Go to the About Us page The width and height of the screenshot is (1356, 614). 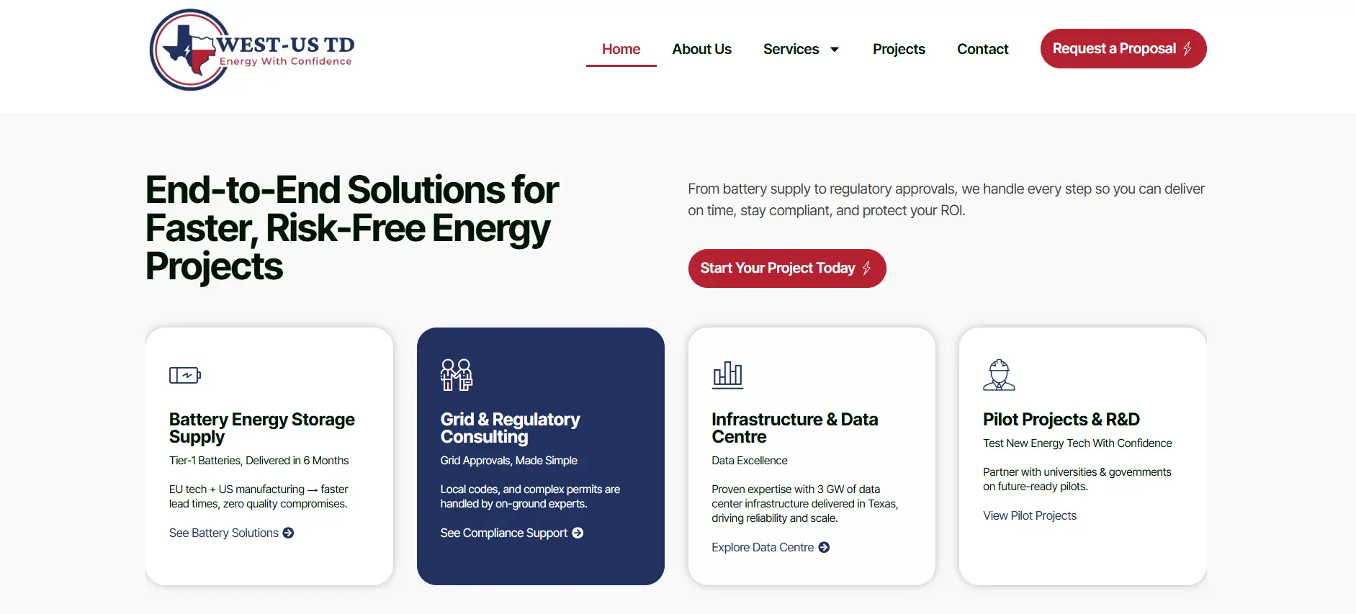pyautogui.click(x=701, y=49)
